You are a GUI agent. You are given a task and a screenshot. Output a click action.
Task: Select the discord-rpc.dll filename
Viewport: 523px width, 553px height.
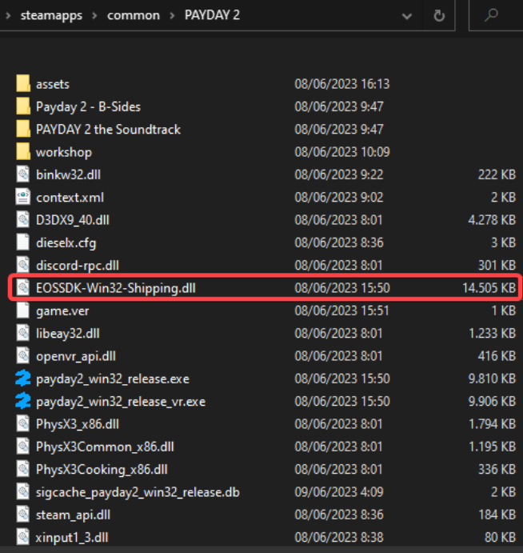pyautogui.click(x=78, y=266)
